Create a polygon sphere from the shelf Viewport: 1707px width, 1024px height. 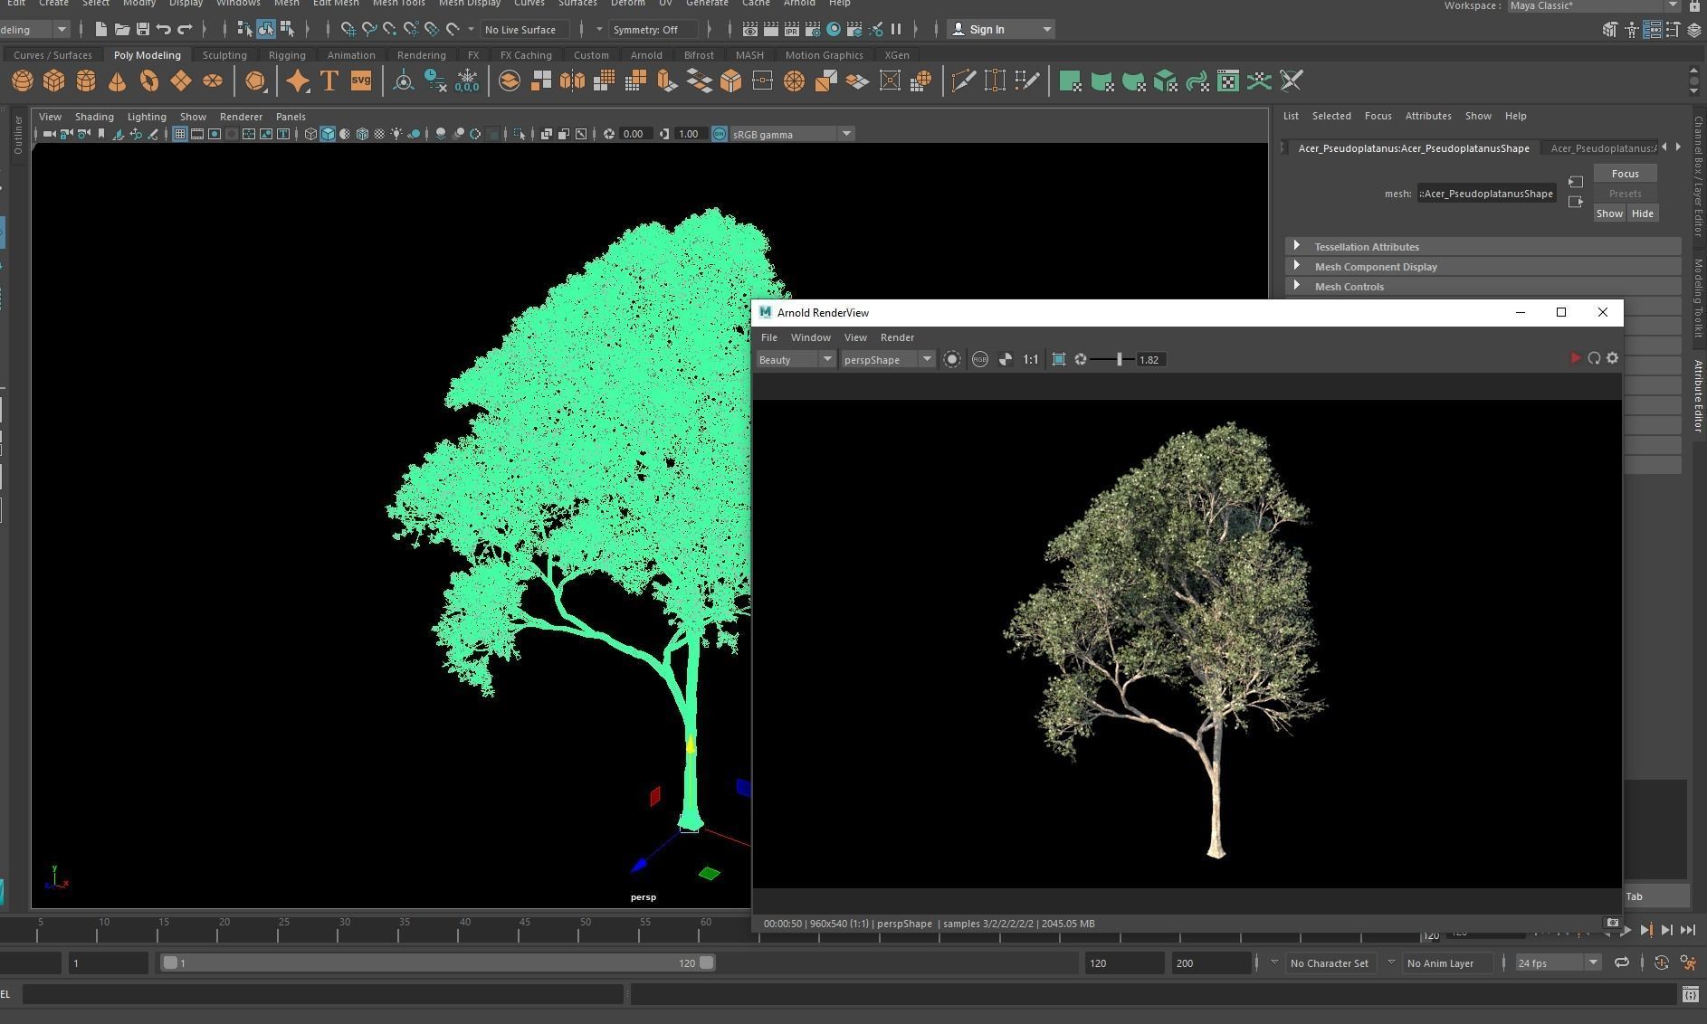pos(23,81)
